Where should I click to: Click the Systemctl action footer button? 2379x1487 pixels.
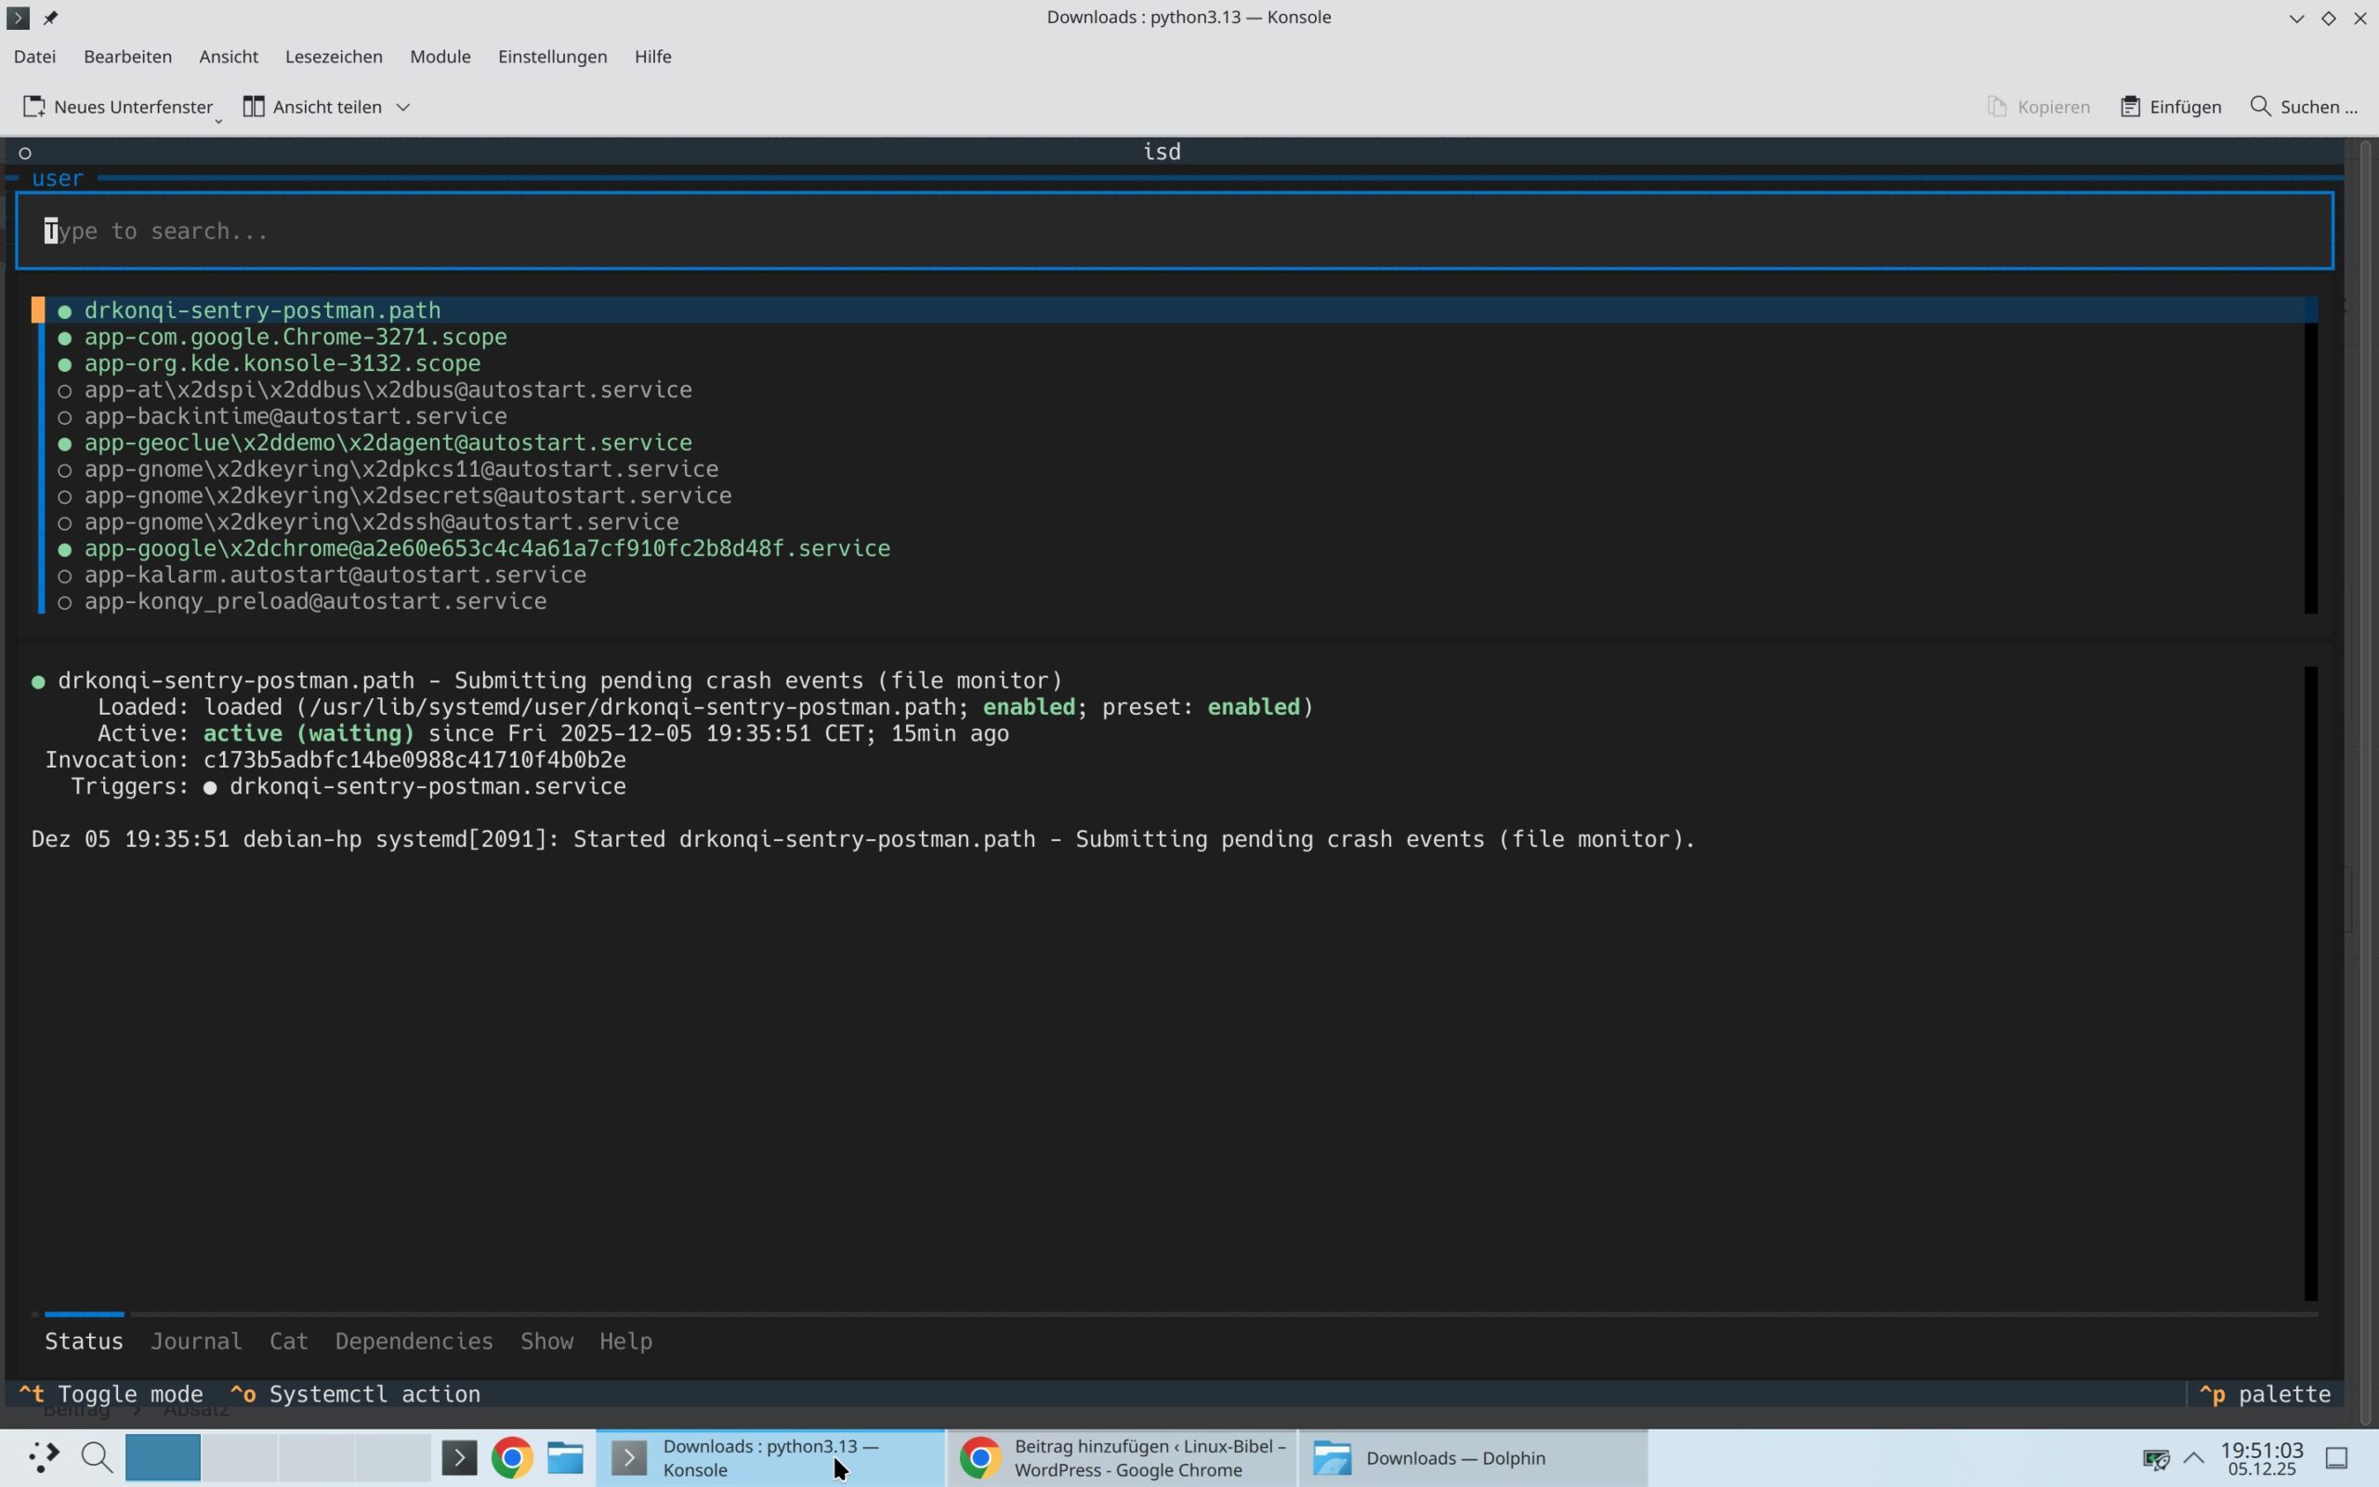click(356, 1393)
